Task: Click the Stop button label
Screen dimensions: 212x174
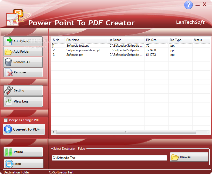Action: (18, 164)
